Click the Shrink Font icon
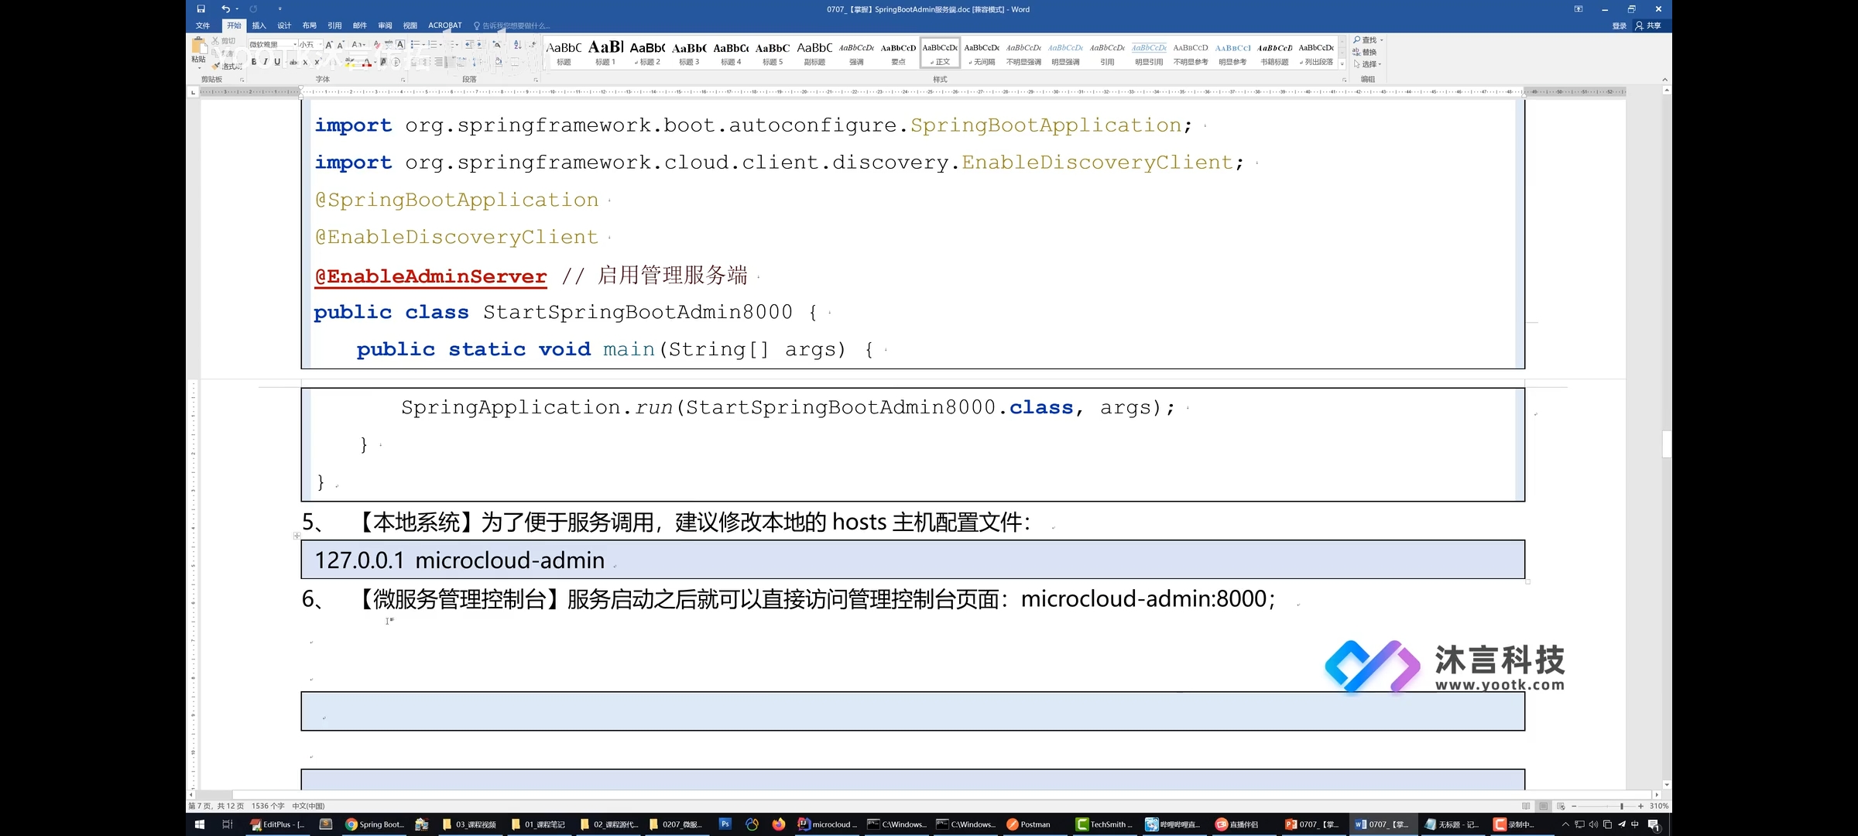 [x=341, y=44]
